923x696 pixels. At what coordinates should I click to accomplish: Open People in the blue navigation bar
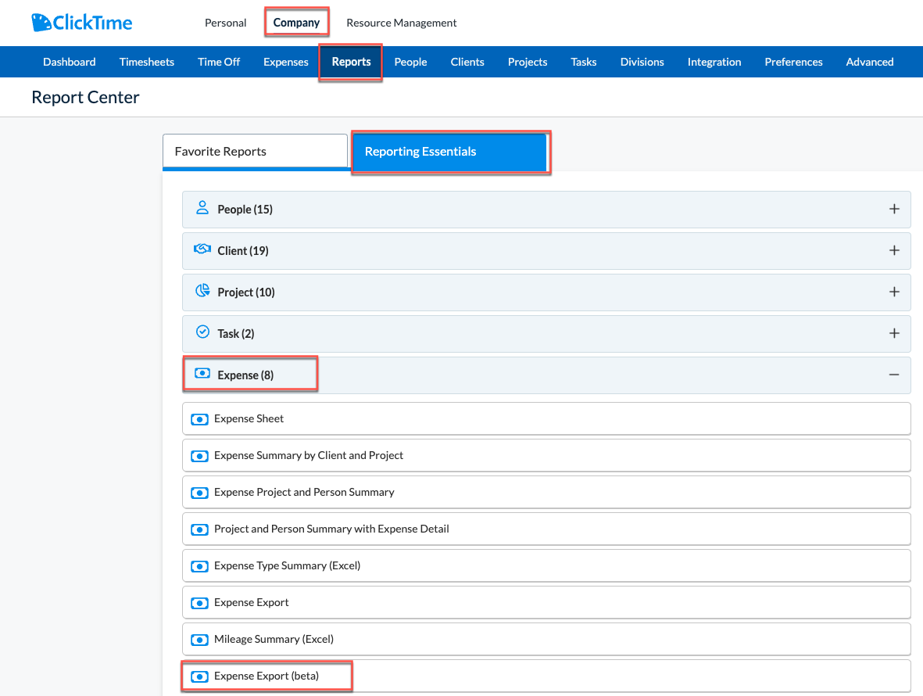pos(410,62)
